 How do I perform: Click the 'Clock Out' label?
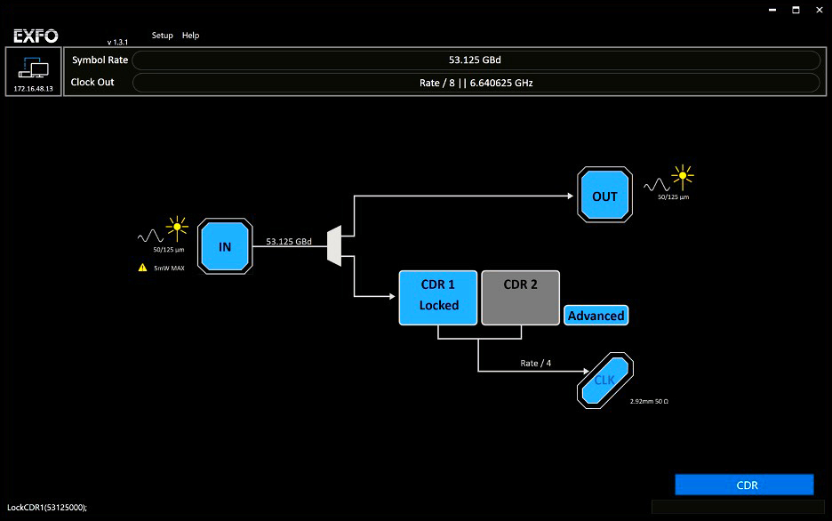point(92,82)
